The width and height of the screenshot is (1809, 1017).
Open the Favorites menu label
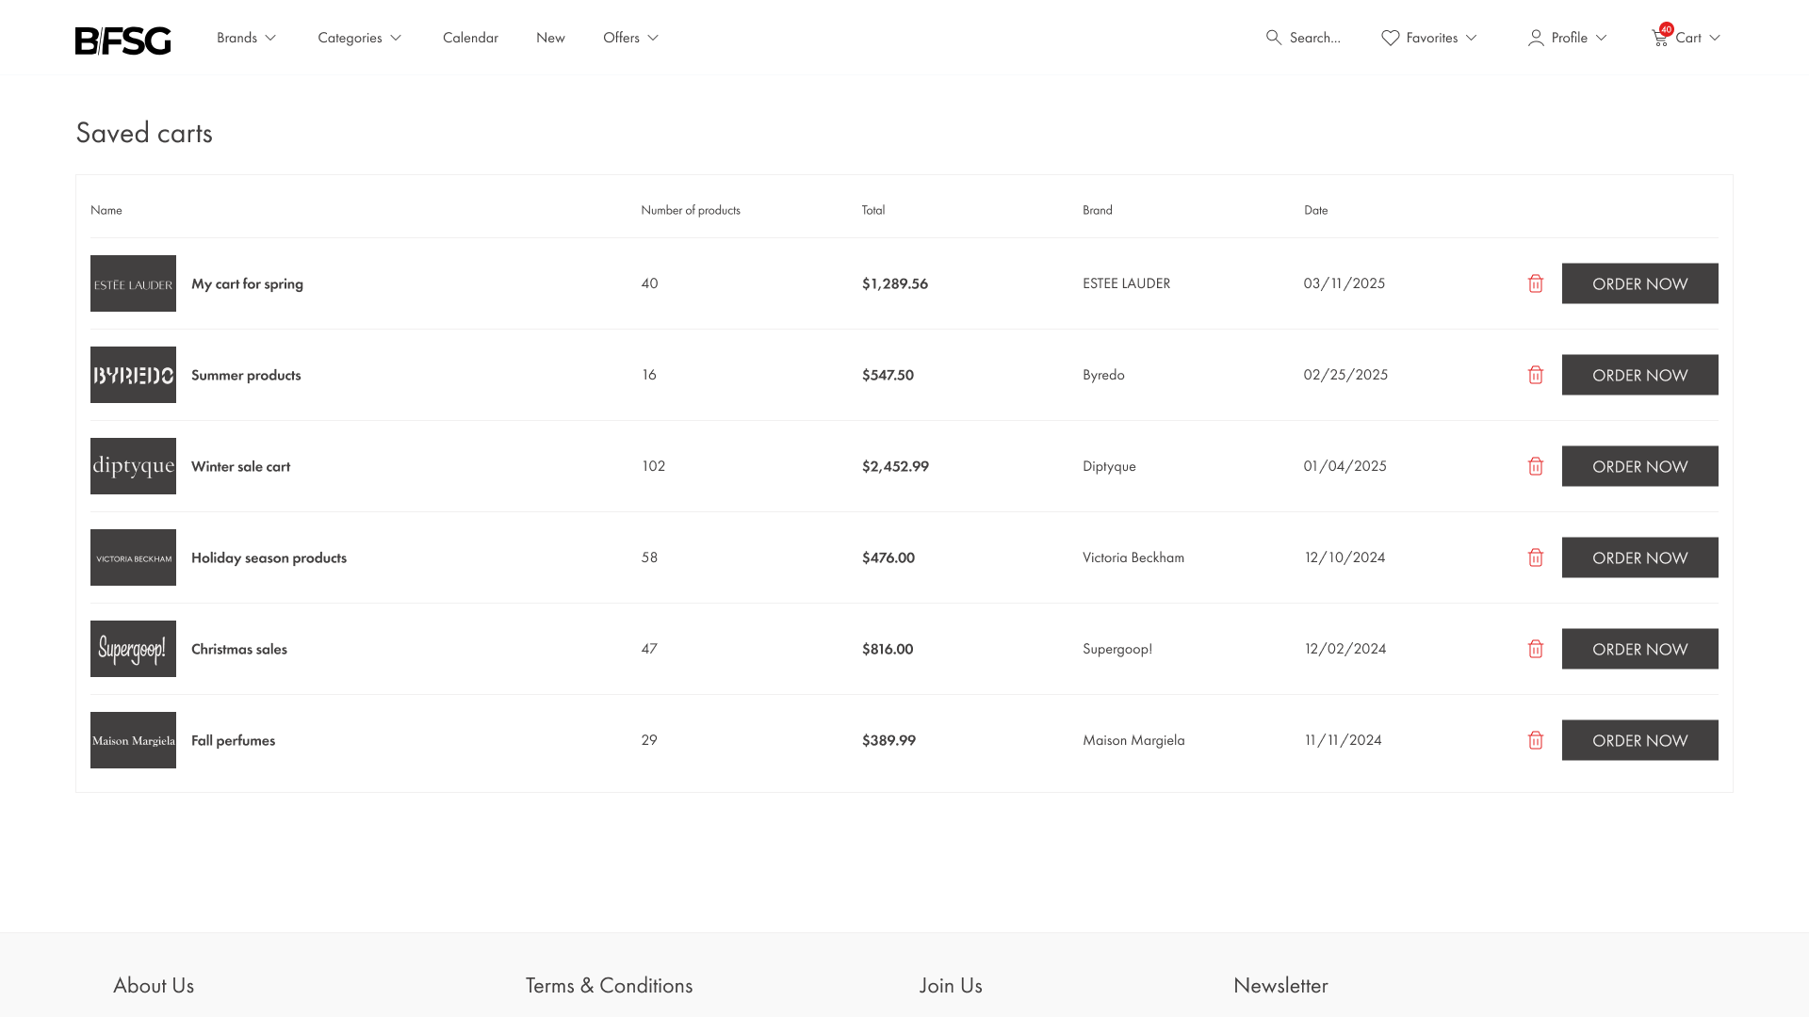[x=1432, y=38]
